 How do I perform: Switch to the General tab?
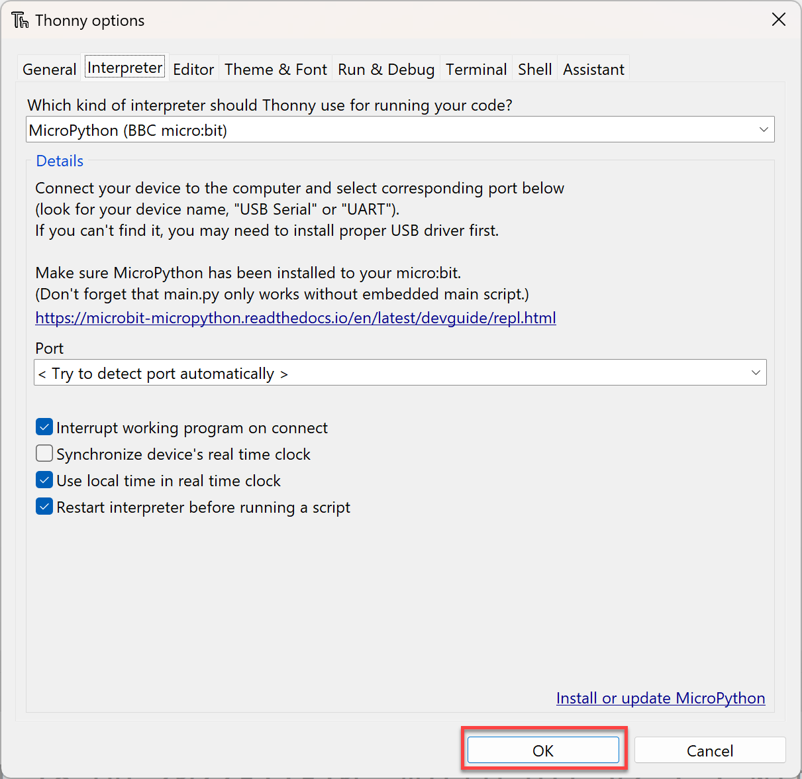point(50,69)
